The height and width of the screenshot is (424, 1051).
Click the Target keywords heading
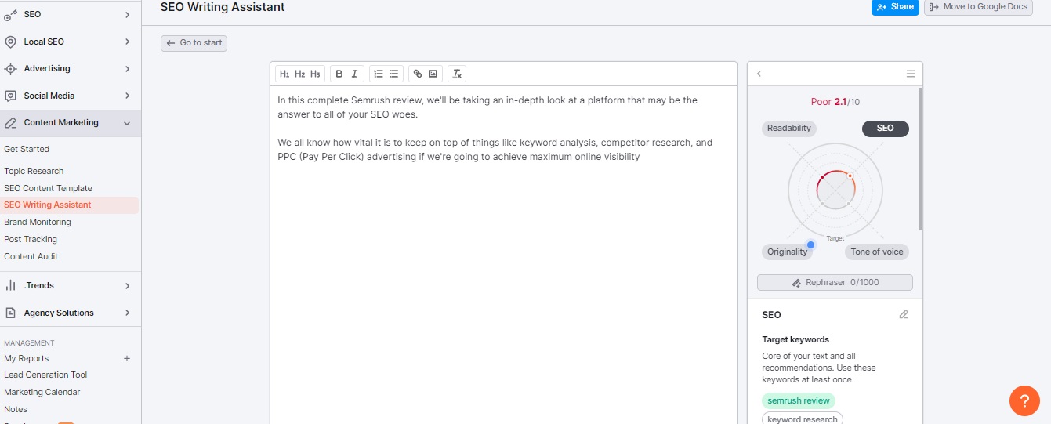tap(795, 339)
